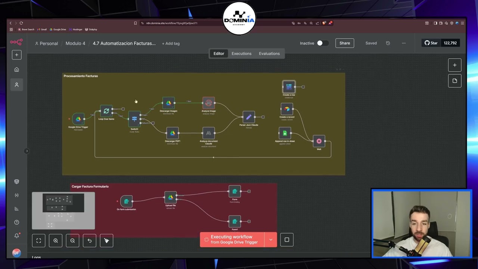The width and height of the screenshot is (478, 269).
Task: Expand the collapsed sidebar arrow
Action: click(27, 151)
